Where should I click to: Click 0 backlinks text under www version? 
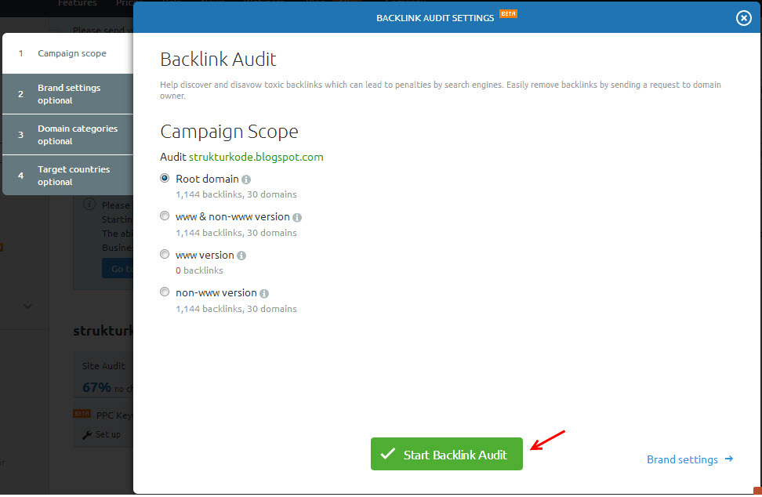coord(199,270)
